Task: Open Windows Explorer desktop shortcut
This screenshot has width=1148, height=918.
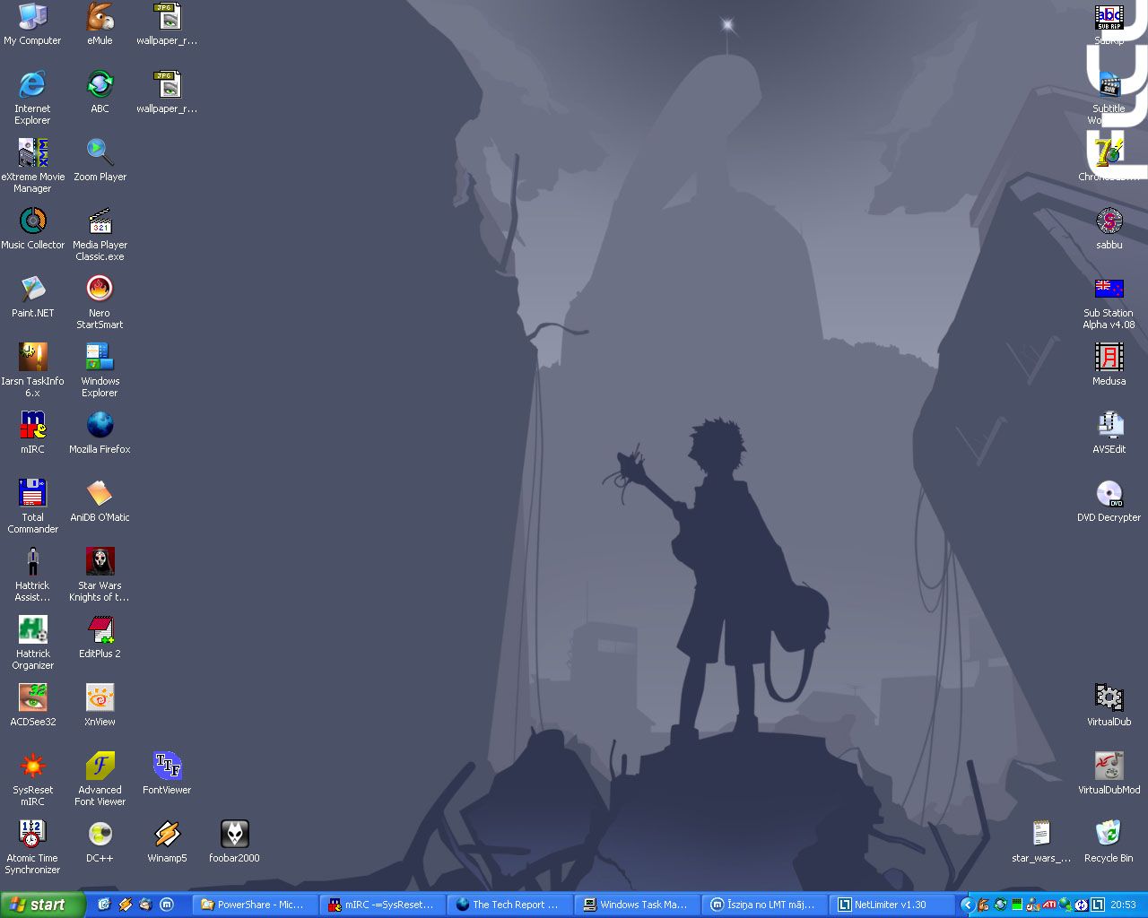Action: click(x=100, y=371)
